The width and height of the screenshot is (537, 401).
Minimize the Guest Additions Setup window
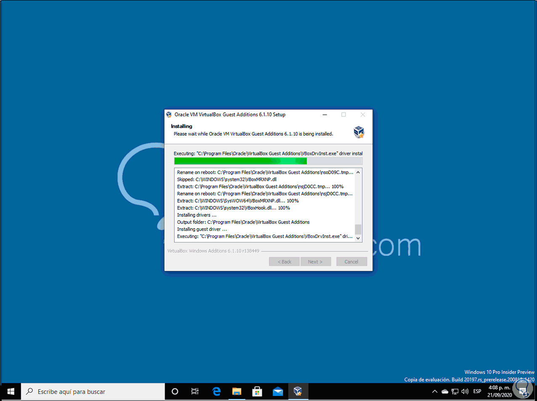tap(325, 114)
